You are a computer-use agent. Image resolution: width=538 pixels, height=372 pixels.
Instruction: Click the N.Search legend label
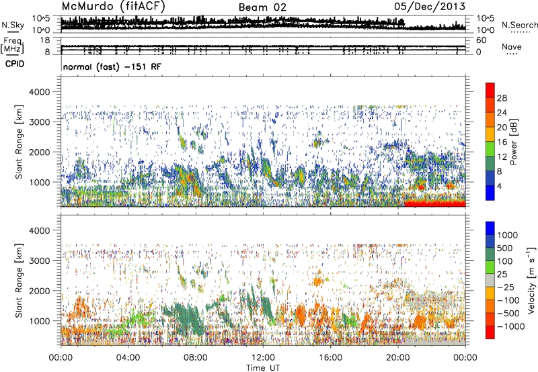(519, 25)
